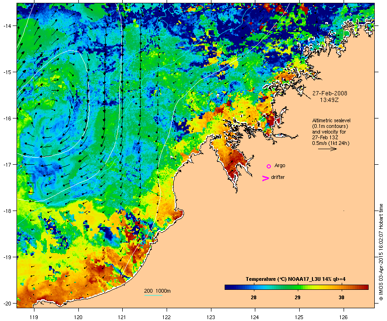Image resolution: width=387 pixels, height=321 pixels.
Task: Click the magenta Argo circle legend marker
Action: pos(269,167)
